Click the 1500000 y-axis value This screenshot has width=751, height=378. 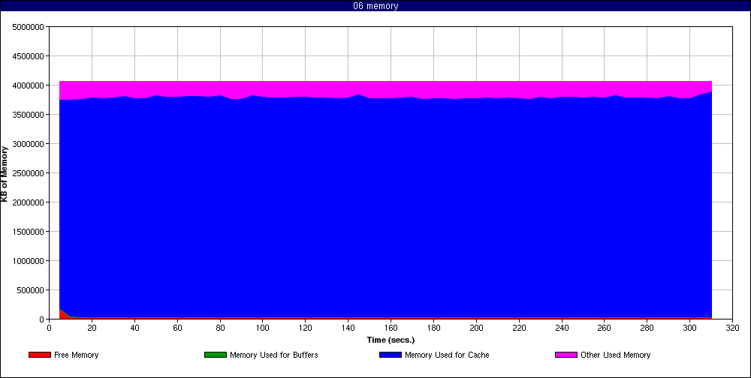30,232
